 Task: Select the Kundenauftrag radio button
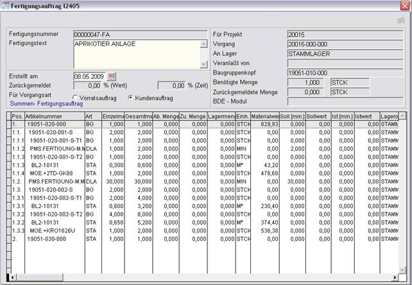[132, 98]
